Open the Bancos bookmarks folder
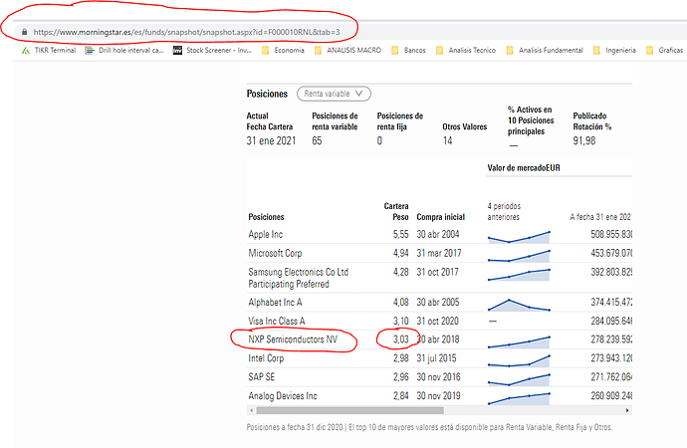This screenshot has width=687, height=448. pos(408,51)
